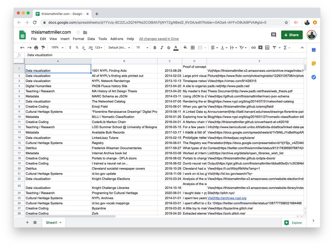
Task: Open the fill color bucket
Action: [185, 48]
